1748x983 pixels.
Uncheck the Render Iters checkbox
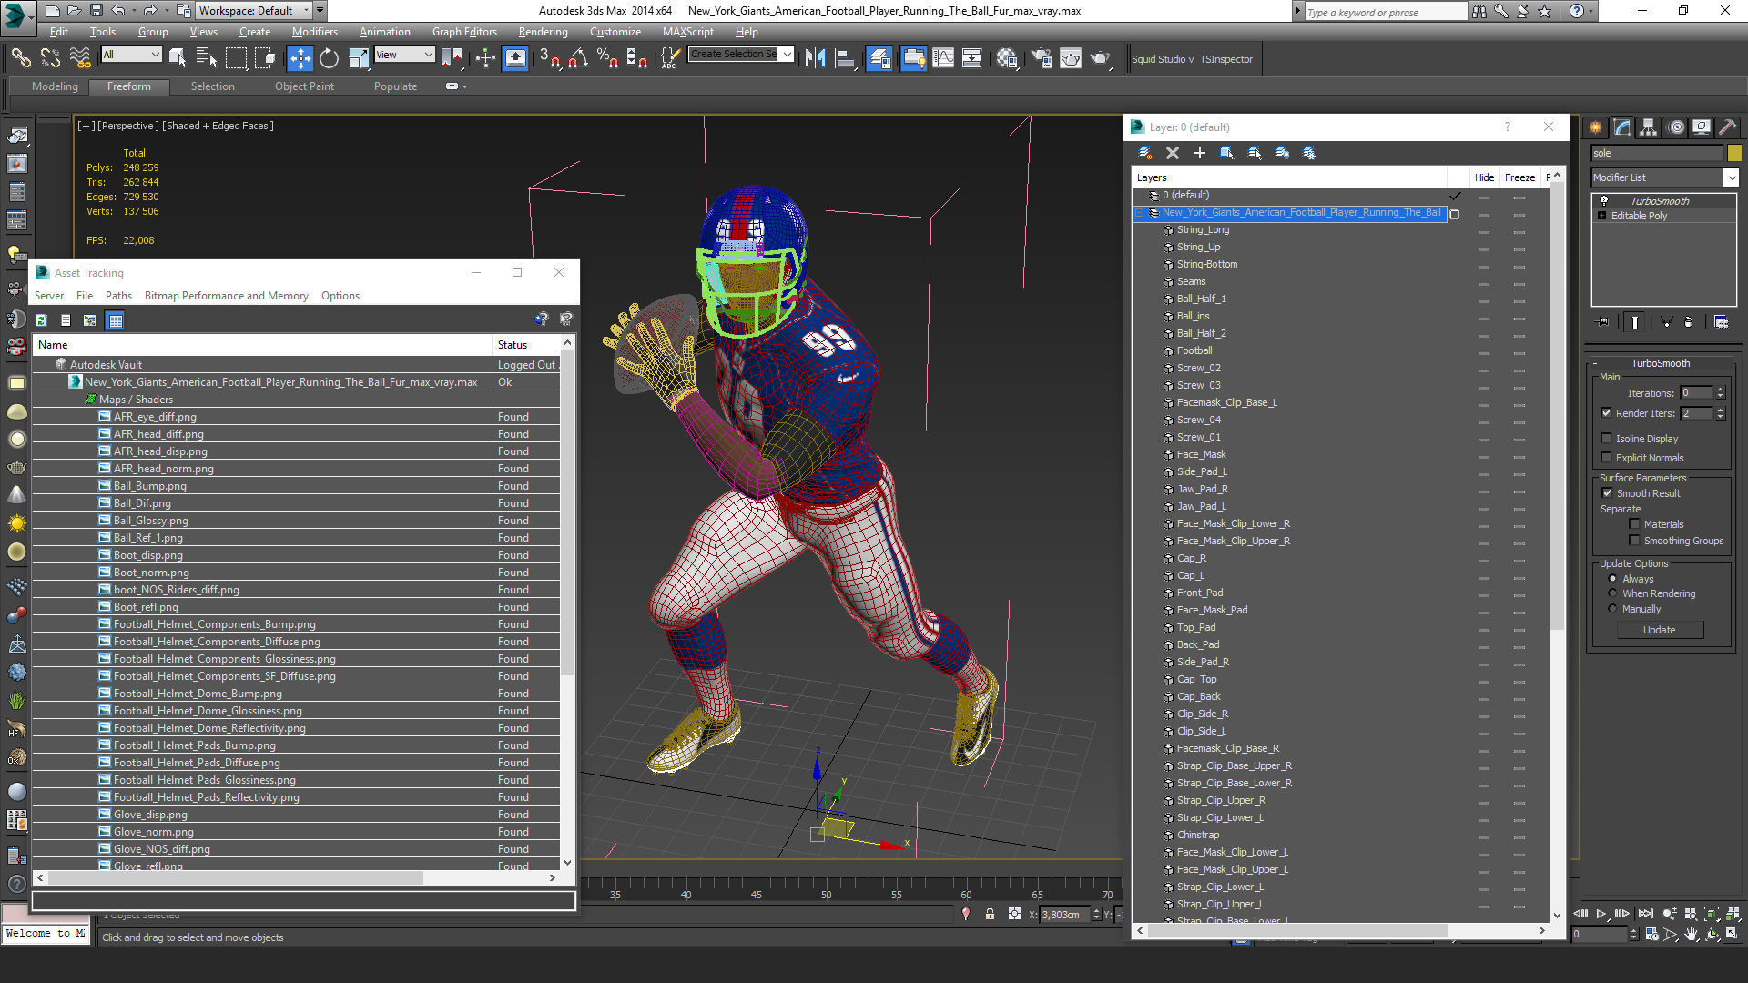[1607, 413]
